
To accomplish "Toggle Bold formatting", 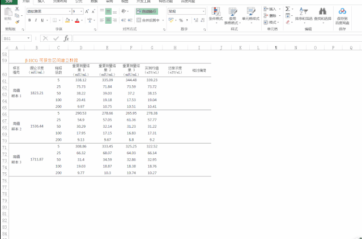I will click(x=29, y=20).
